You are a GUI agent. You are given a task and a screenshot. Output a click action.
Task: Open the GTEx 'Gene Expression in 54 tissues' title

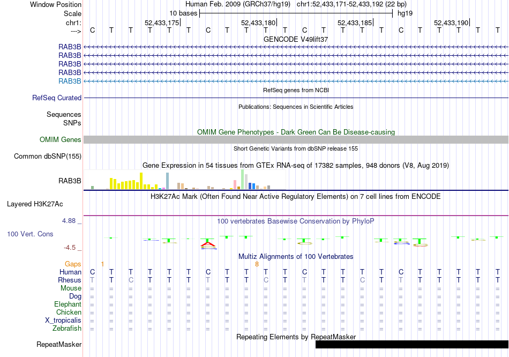click(296, 165)
